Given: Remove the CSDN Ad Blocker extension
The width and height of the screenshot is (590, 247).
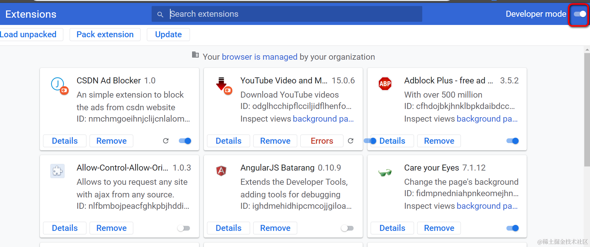Looking at the screenshot, I should [x=111, y=141].
